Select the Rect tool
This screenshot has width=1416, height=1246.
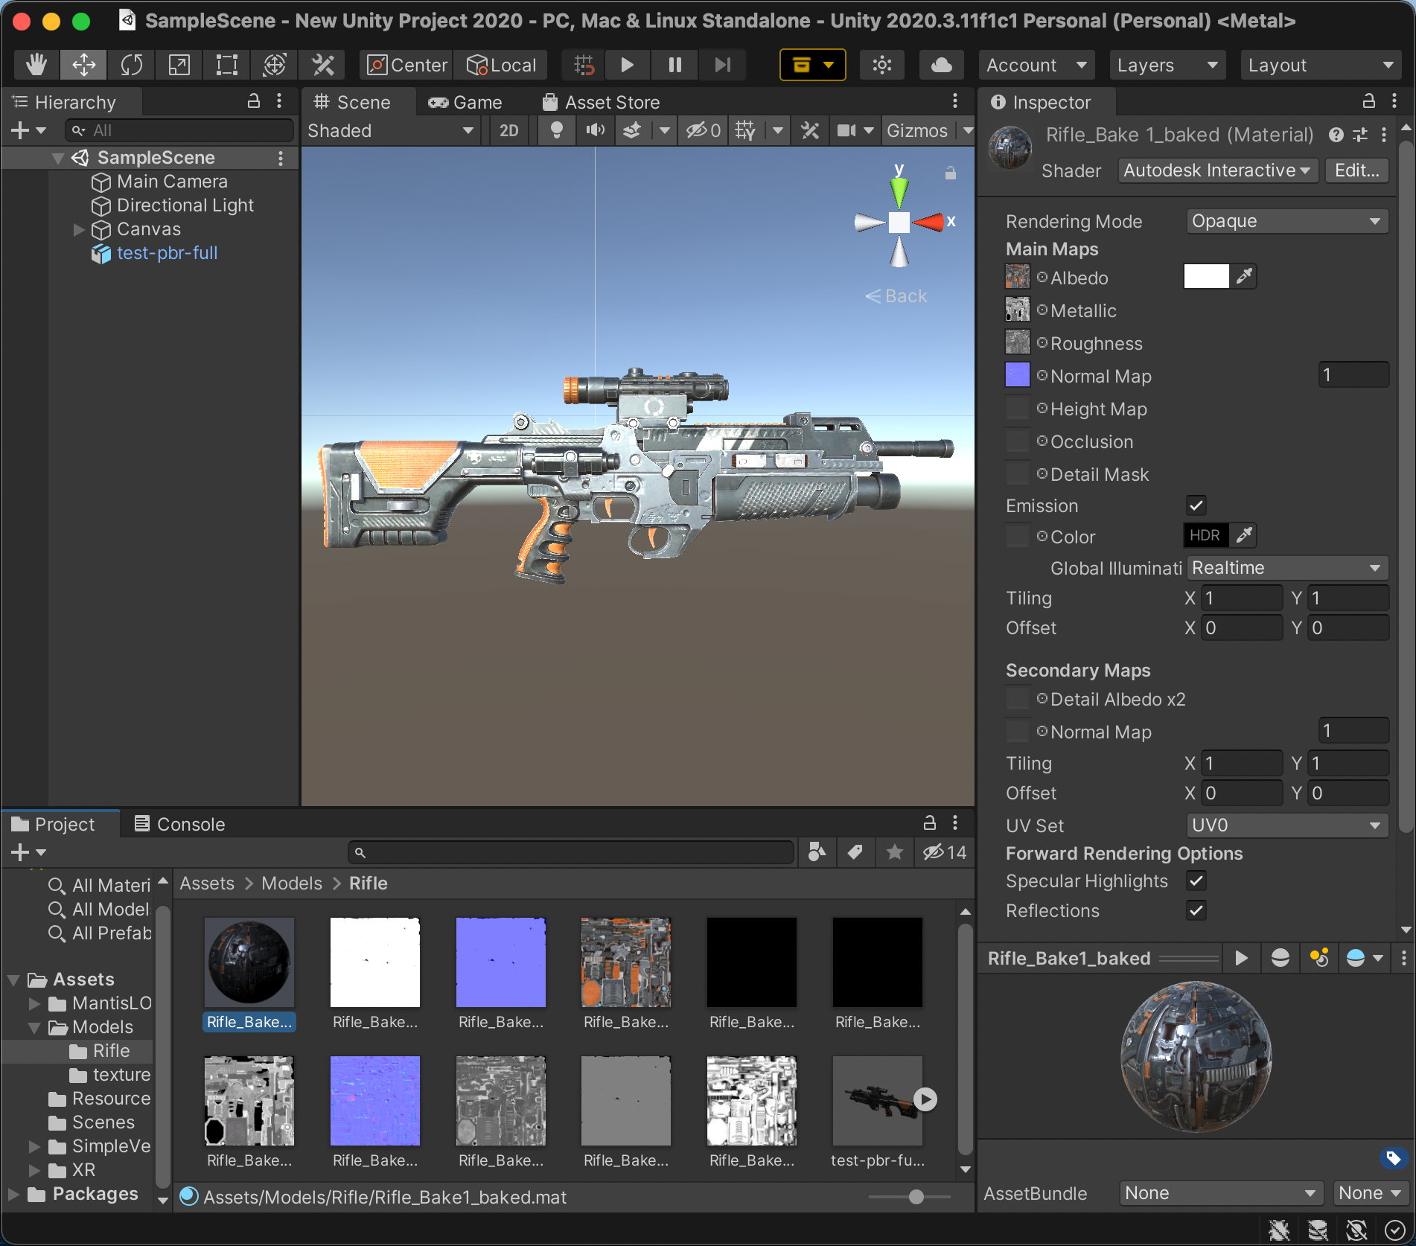click(x=226, y=65)
